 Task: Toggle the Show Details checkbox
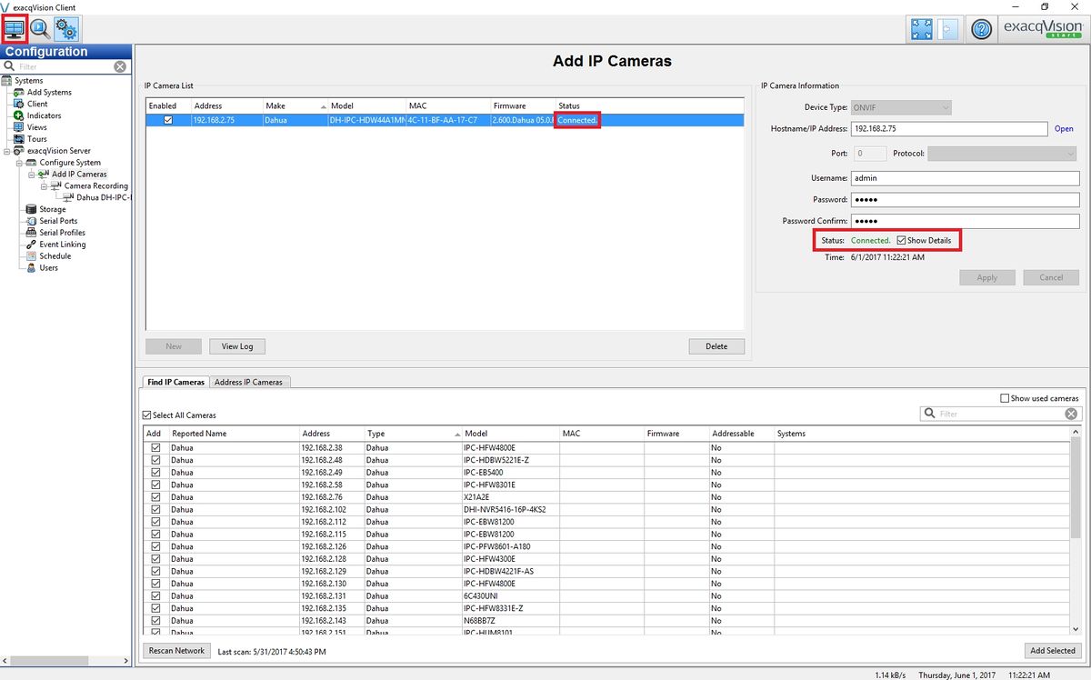(x=901, y=241)
